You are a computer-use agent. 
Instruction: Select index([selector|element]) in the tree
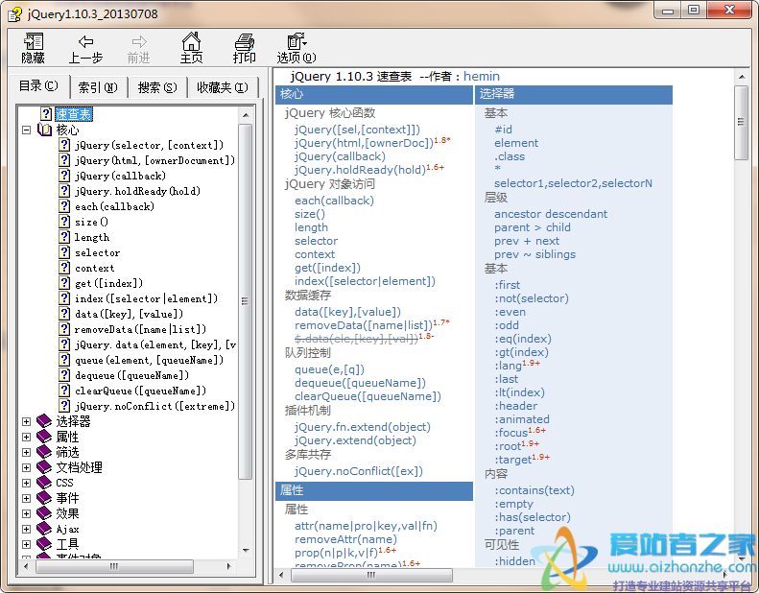tap(146, 298)
